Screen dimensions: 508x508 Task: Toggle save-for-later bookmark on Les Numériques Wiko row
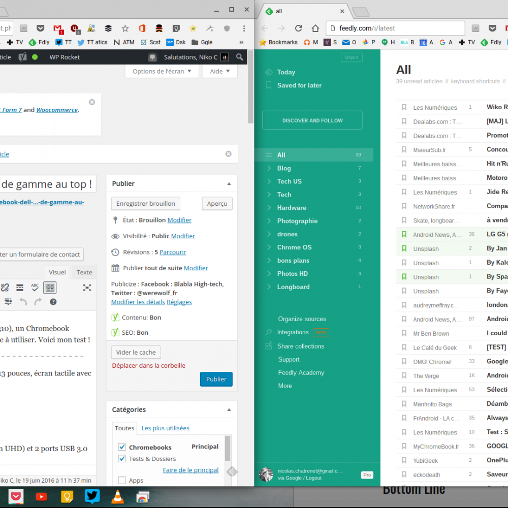pos(404,107)
